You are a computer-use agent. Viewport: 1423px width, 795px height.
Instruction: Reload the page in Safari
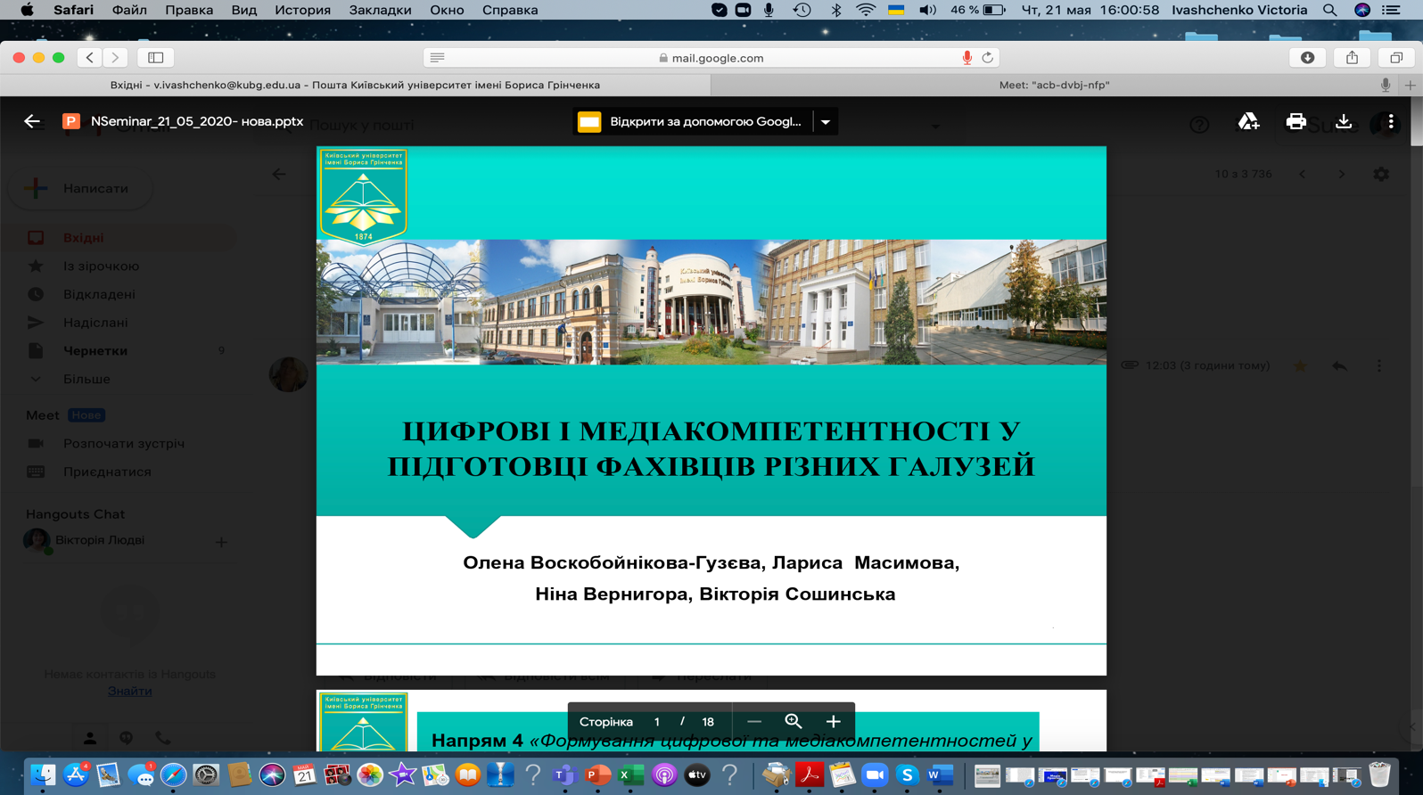tap(987, 58)
